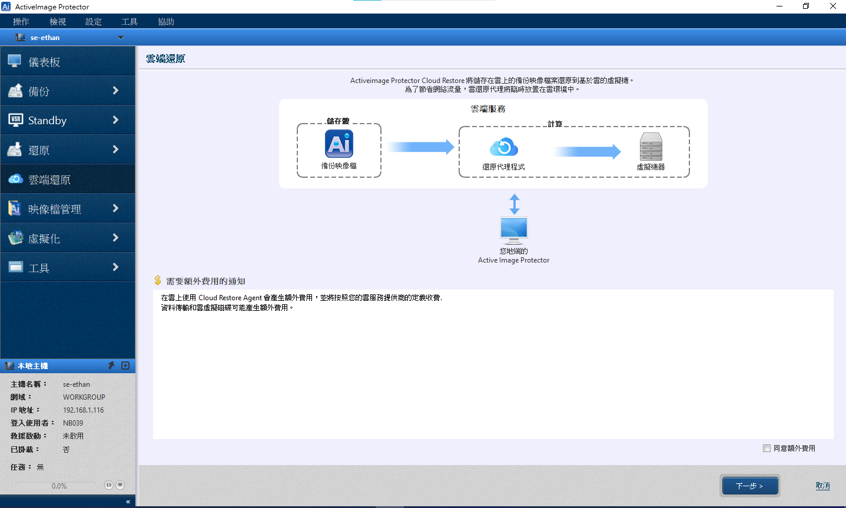The image size is (846, 508).
Task: Click the 映像檔管理 image management icon
Action: (15, 208)
